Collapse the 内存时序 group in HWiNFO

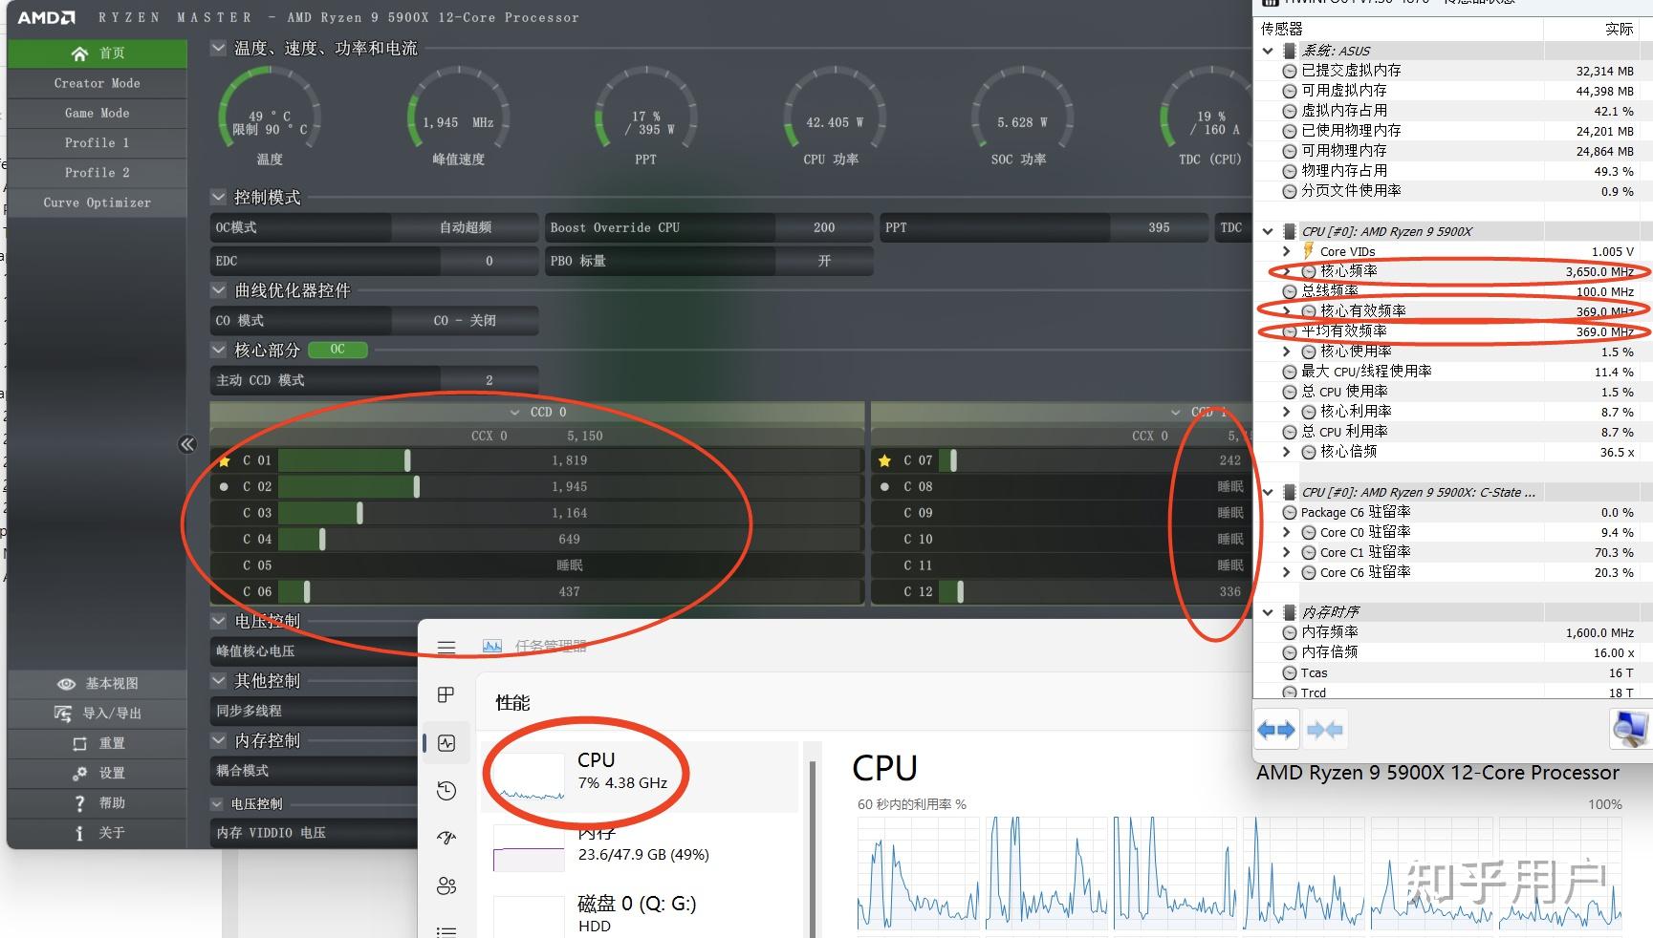tap(1268, 612)
